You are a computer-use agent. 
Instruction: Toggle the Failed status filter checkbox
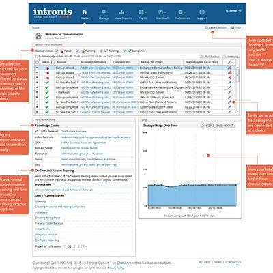point(57,51)
